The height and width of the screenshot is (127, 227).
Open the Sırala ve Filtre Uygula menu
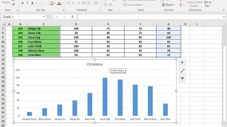tap(194, 4)
